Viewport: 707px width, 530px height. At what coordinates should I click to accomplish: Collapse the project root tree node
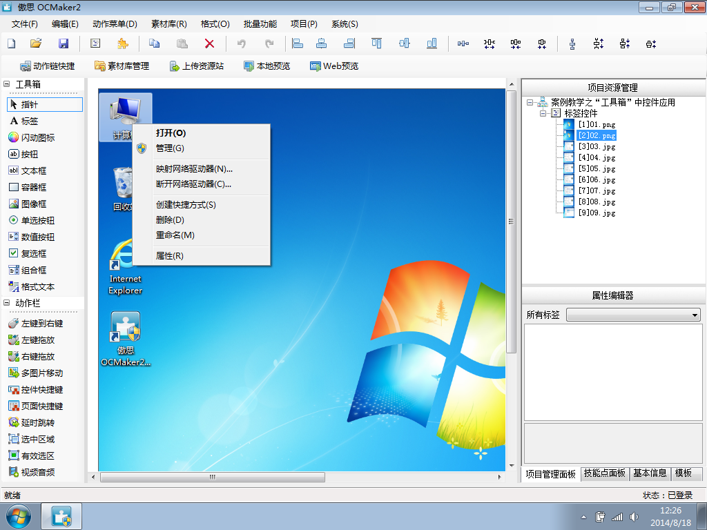coord(530,102)
